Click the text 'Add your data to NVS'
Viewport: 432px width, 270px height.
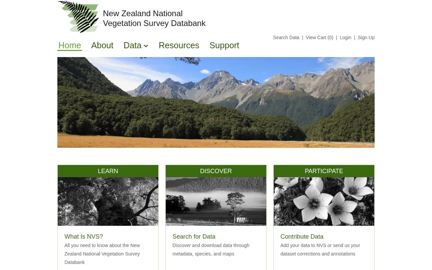pos(303,245)
